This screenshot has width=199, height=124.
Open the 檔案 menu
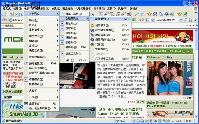coord(7,9)
